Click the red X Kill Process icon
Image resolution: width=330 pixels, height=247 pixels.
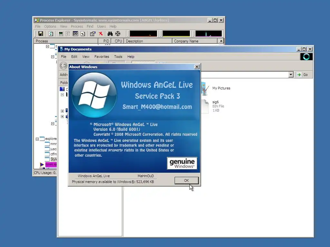101,33
